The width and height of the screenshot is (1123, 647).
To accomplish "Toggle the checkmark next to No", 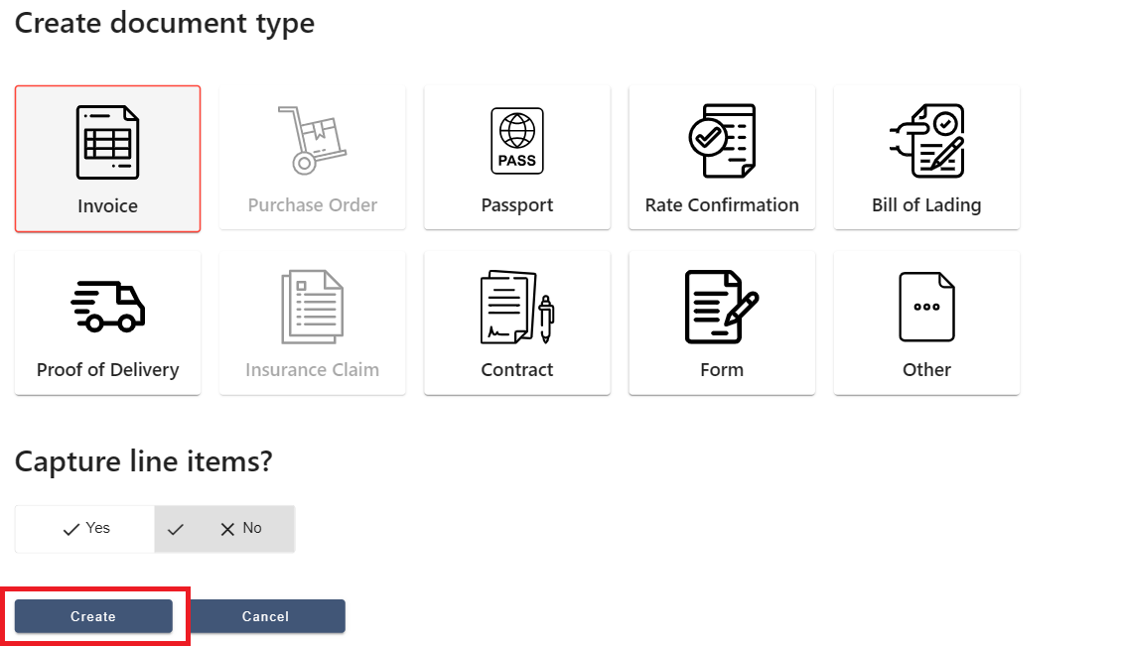I will (176, 529).
